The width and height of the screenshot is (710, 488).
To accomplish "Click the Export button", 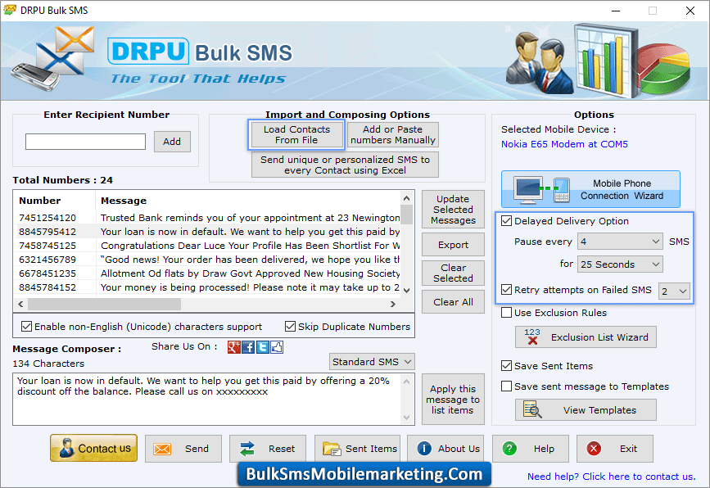I will pyautogui.click(x=453, y=245).
